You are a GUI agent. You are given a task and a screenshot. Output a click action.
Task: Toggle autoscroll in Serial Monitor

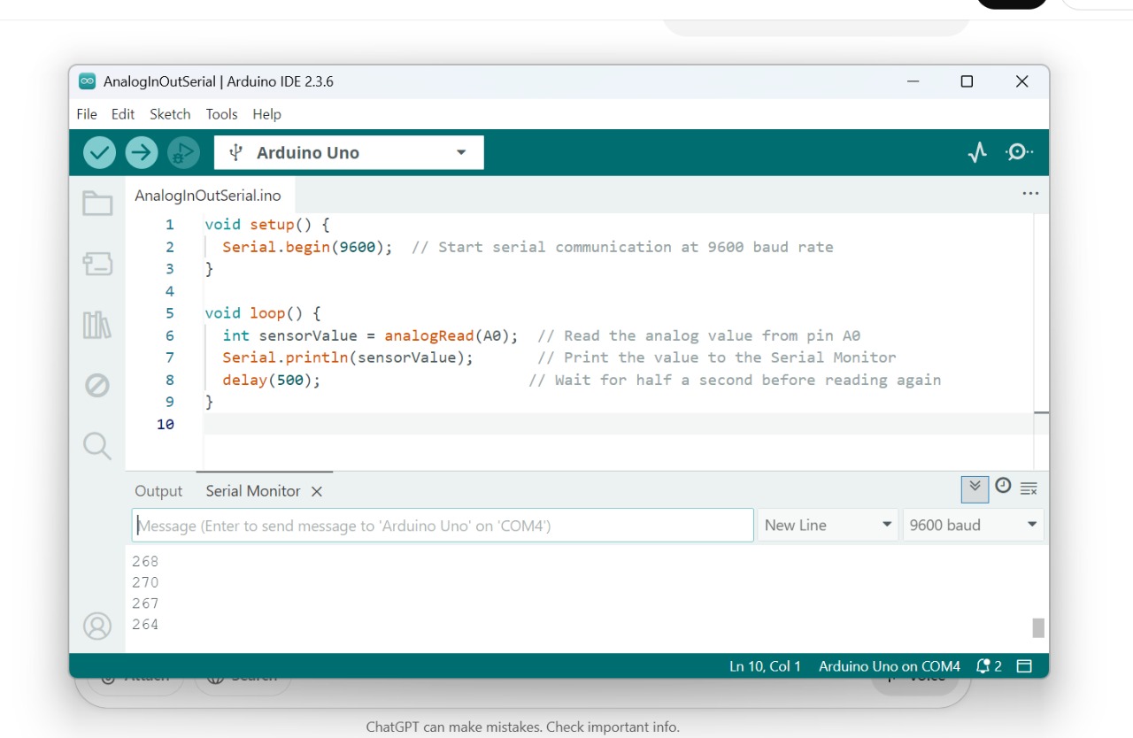click(x=975, y=488)
